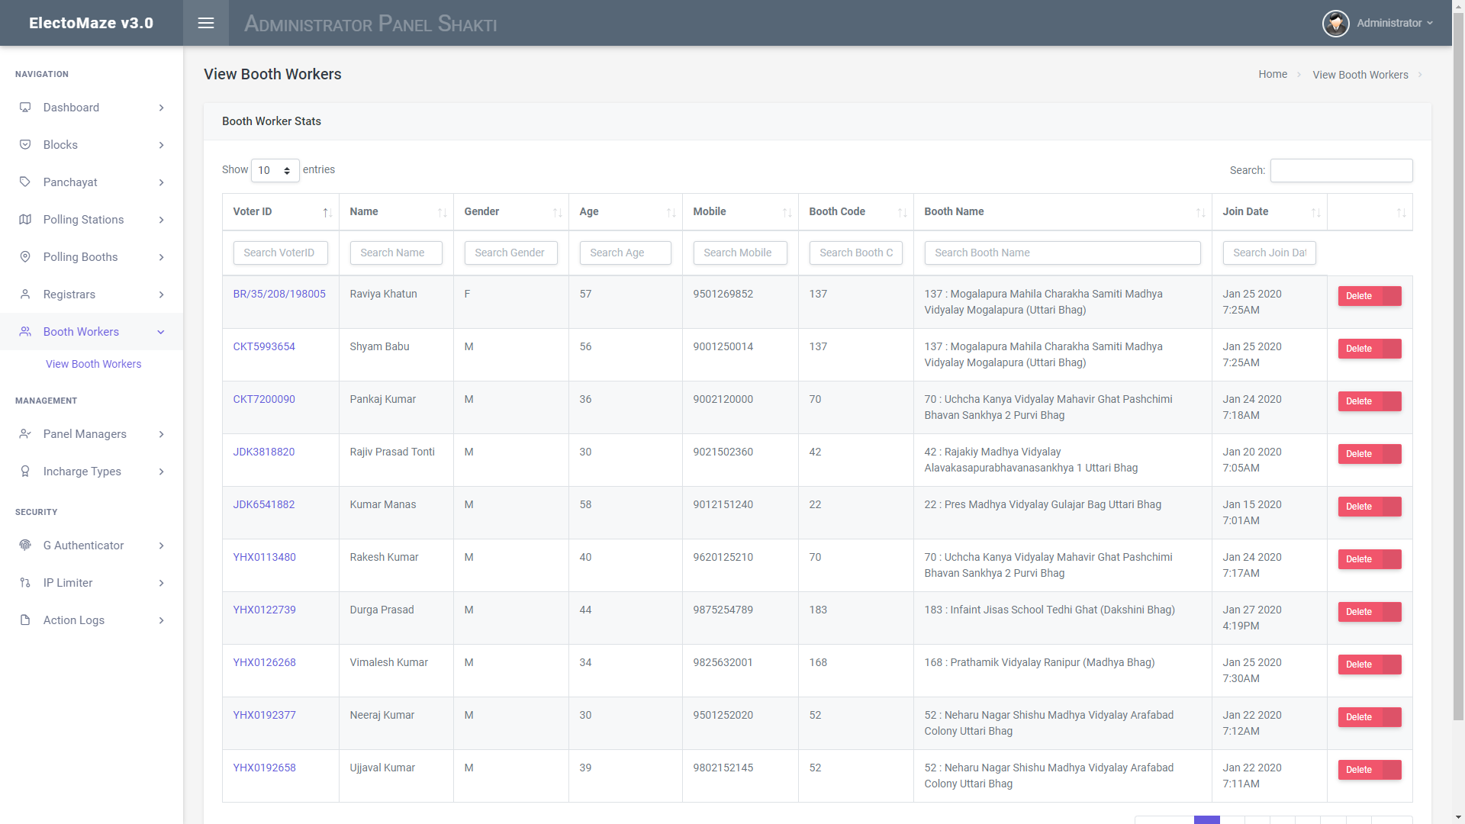Focus the main table Search box

pos(1341,170)
